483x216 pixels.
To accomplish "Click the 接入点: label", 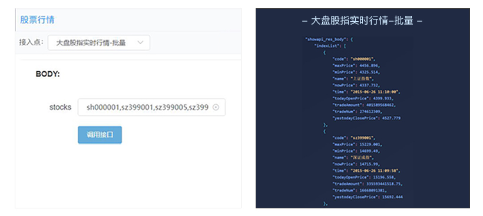I will coord(31,42).
